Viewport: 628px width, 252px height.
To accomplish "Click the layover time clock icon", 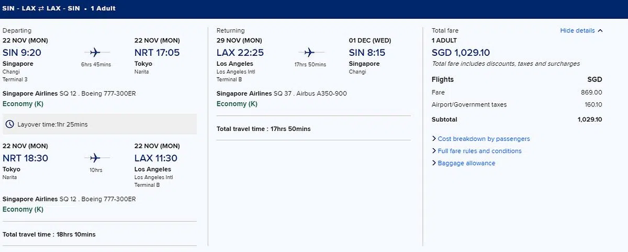I will click(x=10, y=124).
